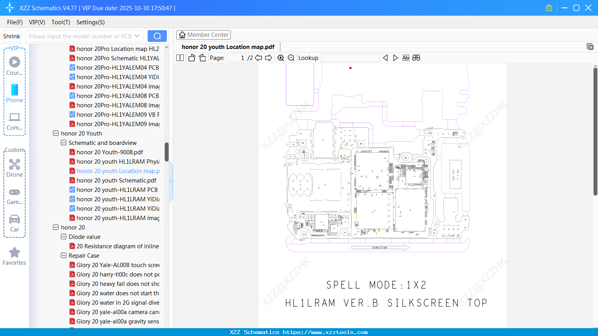Click the Abi text-match icon
Image resolution: width=598 pixels, height=336 pixels.
(406, 58)
